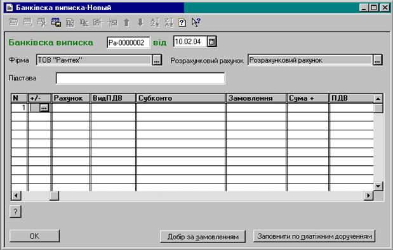Click the OK button
Viewport: 393px width, 250px height.
coord(34,236)
